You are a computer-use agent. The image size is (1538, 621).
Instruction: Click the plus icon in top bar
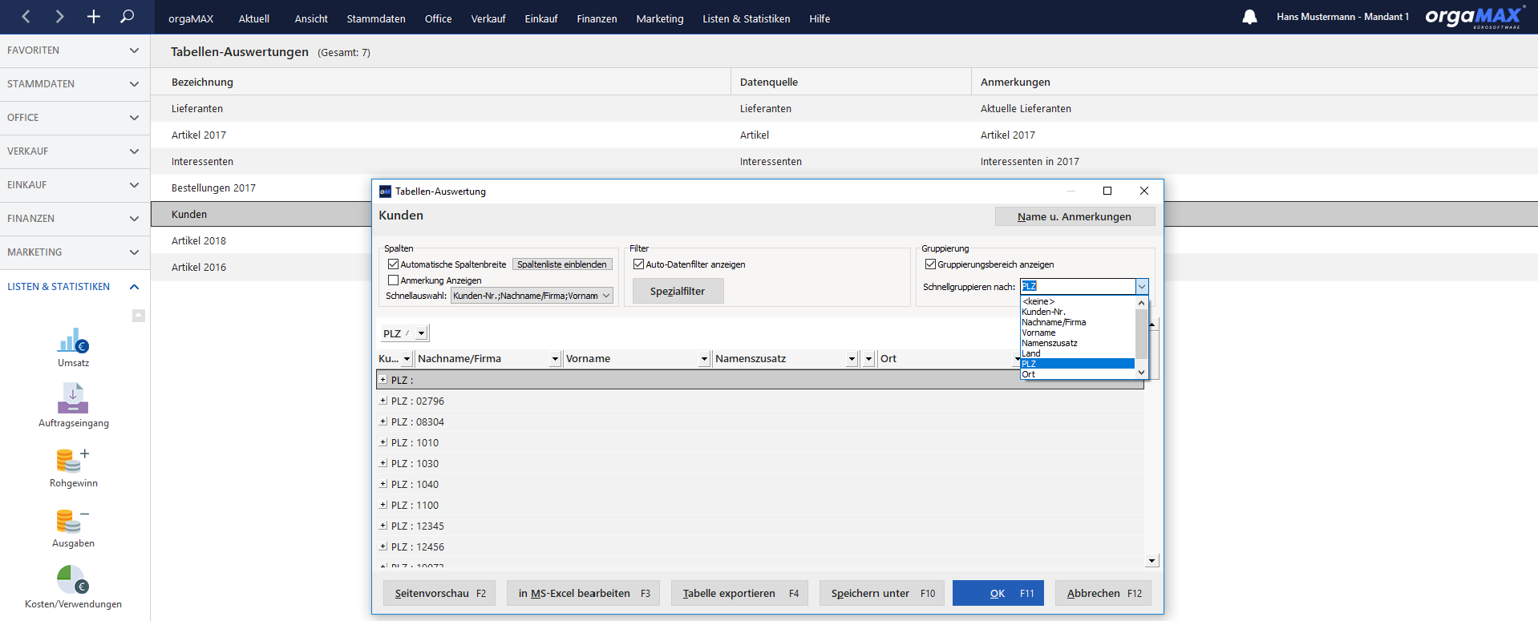tap(93, 16)
